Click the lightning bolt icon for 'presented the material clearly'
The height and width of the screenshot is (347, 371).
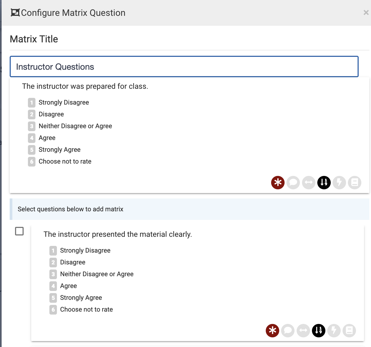334,331
